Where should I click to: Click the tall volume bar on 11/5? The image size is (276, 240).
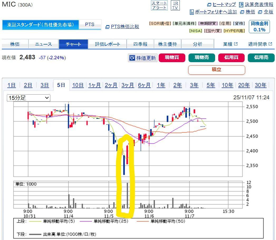[x=127, y=195]
